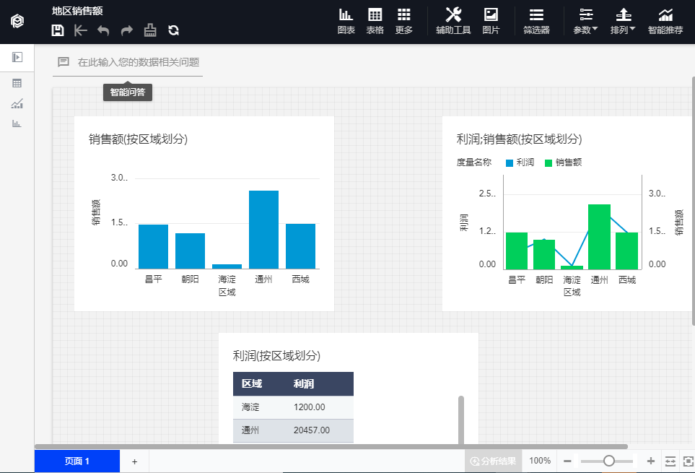The height and width of the screenshot is (473, 695).
Task: Click the format brush icon
Action: point(150,30)
